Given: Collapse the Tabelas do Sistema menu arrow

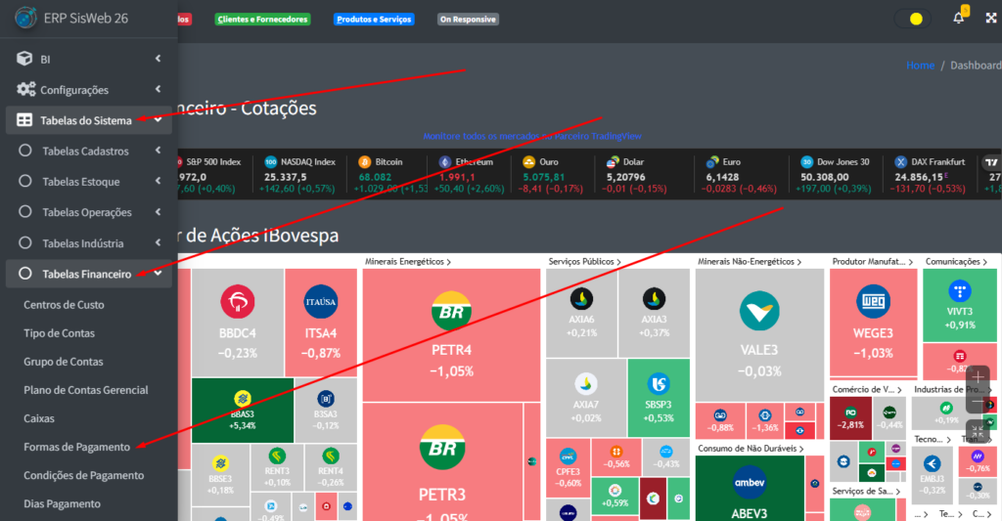Looking at the screenshot, I should pos(158,120).
